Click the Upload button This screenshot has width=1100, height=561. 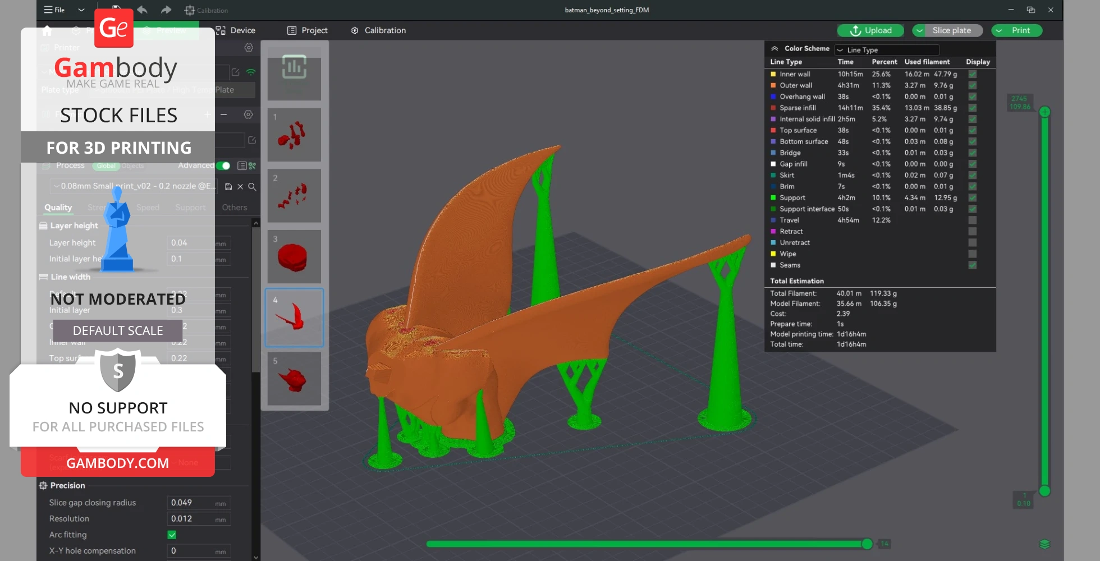(x=870, y=30)
